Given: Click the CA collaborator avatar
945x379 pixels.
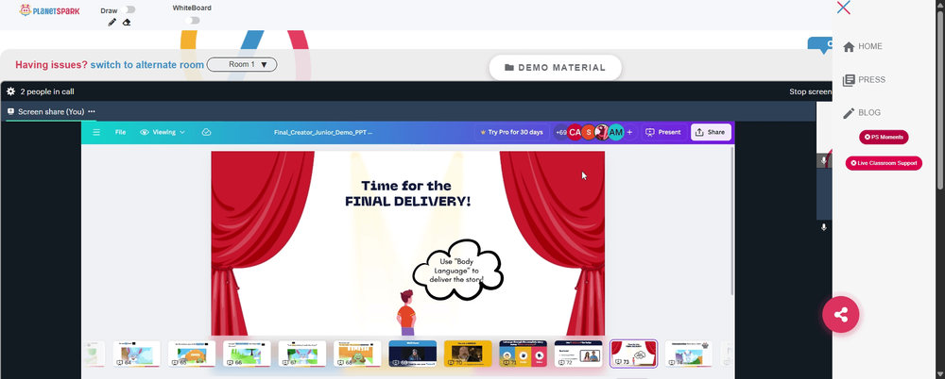Looking at the screenshot, I should click(x=575, y=132).
